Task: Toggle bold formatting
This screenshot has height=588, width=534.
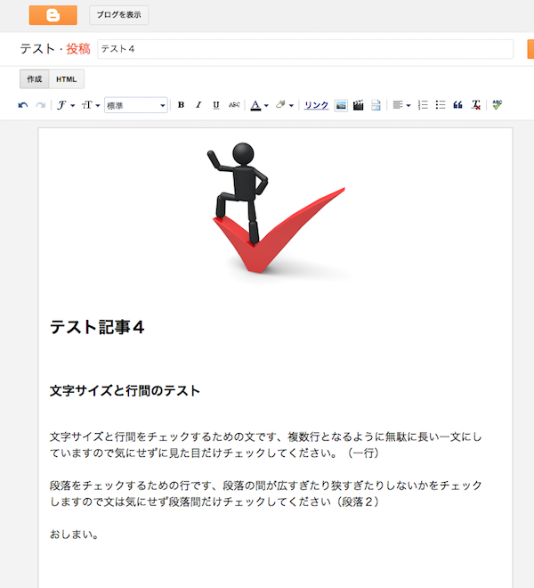Action: point(181,105)
